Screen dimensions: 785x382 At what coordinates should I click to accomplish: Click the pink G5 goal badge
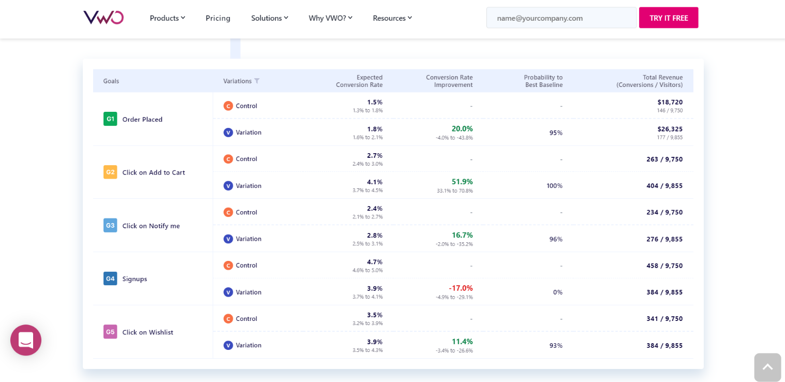(x=110, y=332)
